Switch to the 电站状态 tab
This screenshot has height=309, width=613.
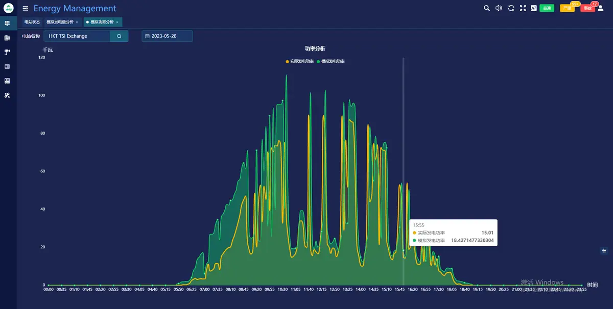pos(32,22)
